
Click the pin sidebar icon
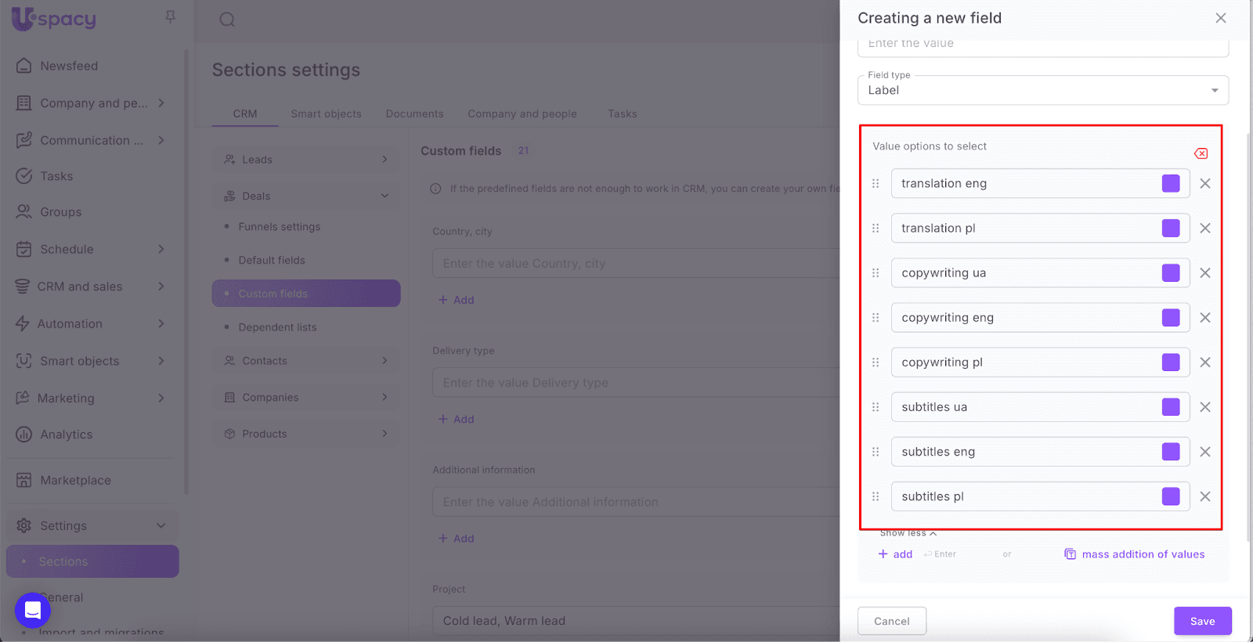(x=170, y=17)
